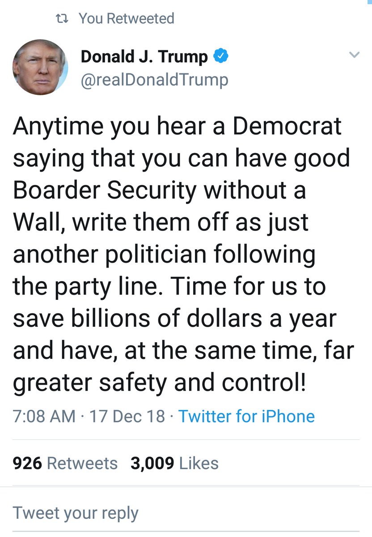Viewport: 372px width, 537px height.
Task: Click the tweet date 17 Dec 18
Action: click(x=127, y=417)
